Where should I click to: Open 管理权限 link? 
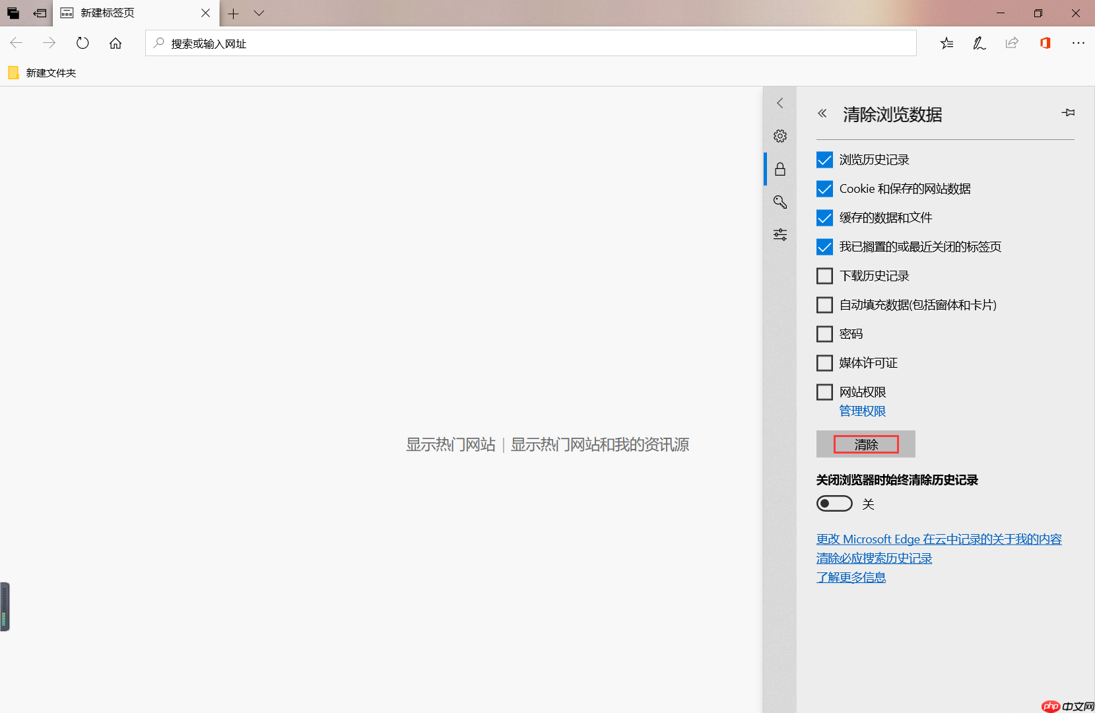point(863,411)
